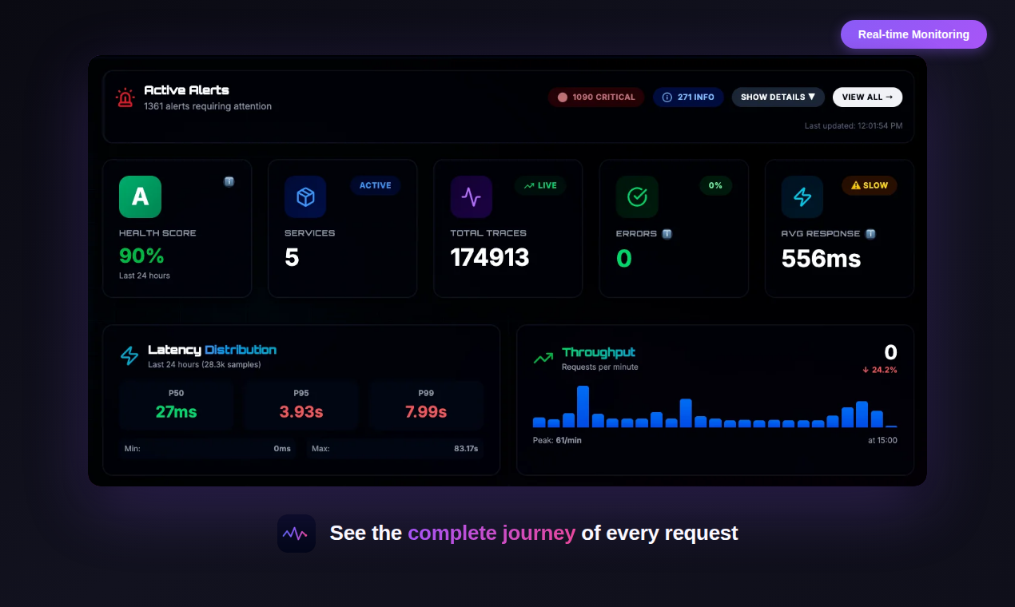Expand the SHOW DETAILS dropdown
Screen dimensions: 1015x607
778,97
